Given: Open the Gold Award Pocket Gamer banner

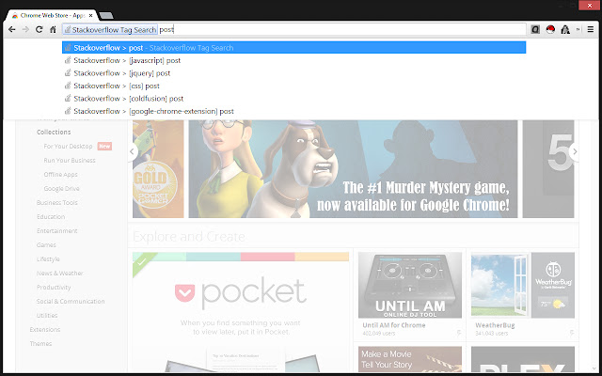Looking at the screenshot, I should (x=158, y=169).
